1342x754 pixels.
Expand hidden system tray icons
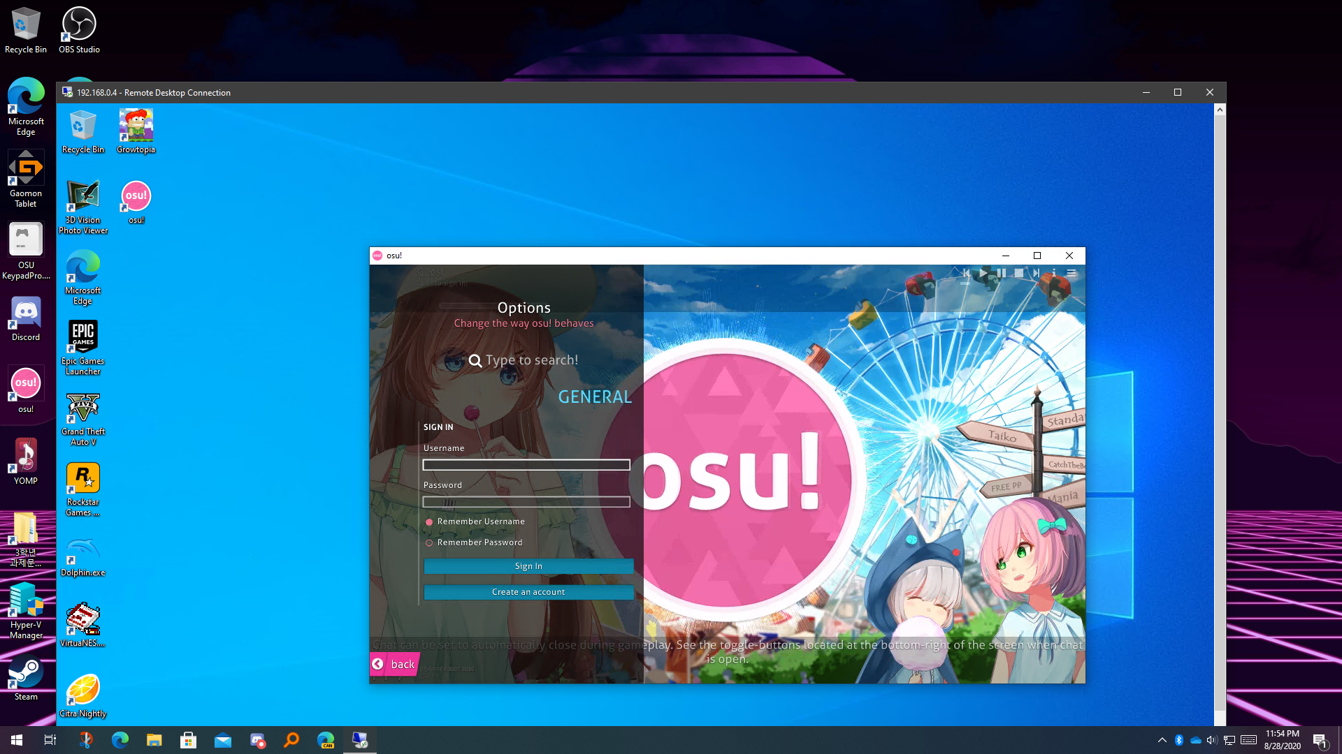[1162, 740]
